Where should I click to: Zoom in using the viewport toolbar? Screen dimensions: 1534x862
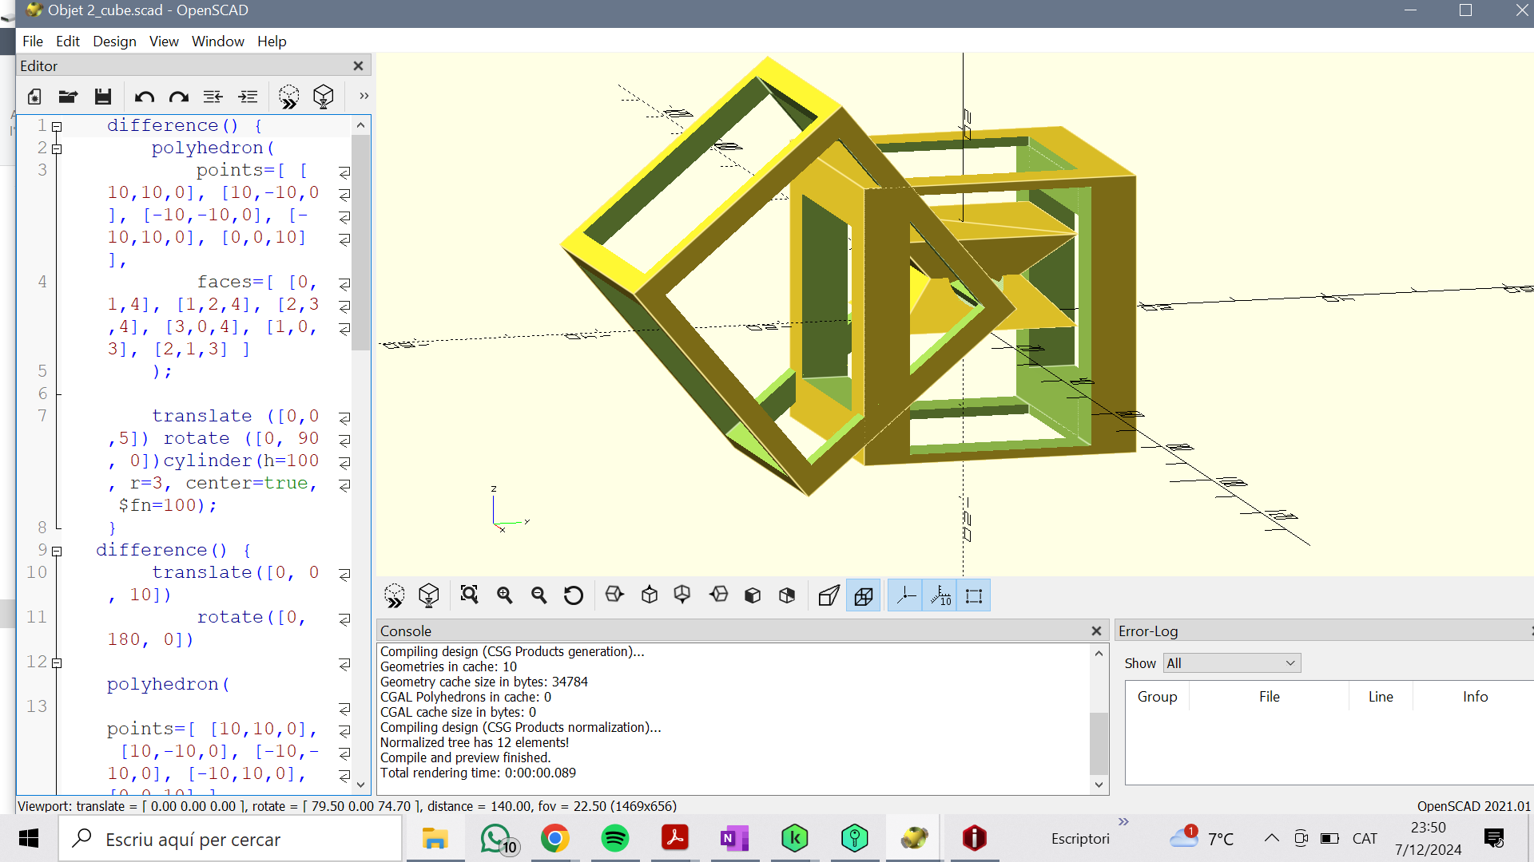pyautogui.click(x=504, y=595)
